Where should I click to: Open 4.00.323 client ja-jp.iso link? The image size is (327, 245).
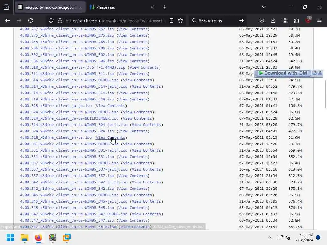(x=56, y=106)
